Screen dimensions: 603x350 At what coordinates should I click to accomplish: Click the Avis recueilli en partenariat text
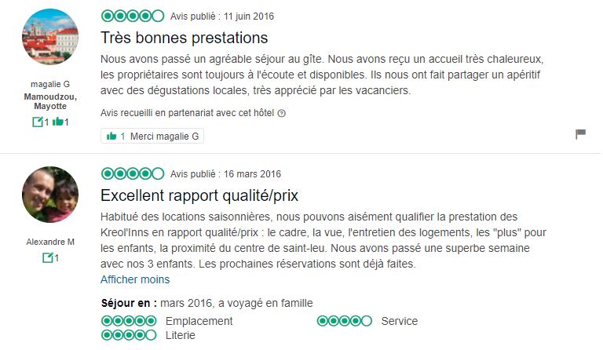point(188,113)
